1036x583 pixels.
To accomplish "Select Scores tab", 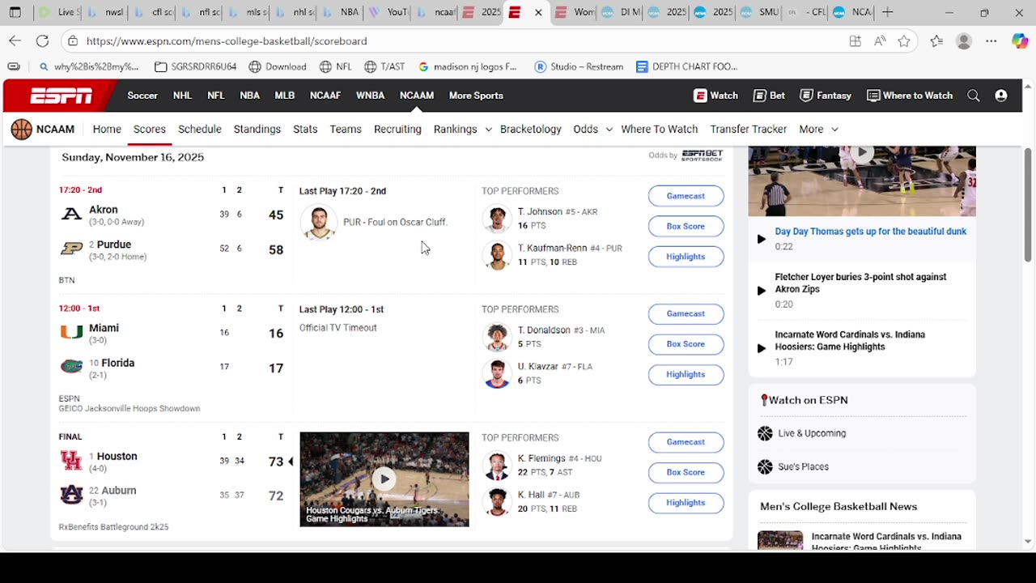I will point(150,130).
